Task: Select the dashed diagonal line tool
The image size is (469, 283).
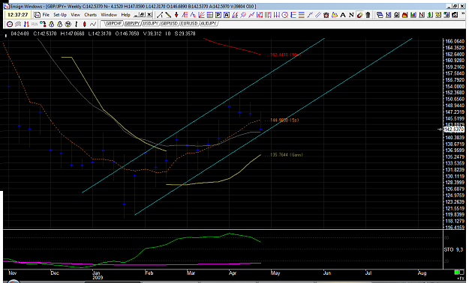Action: pos(310,15)
